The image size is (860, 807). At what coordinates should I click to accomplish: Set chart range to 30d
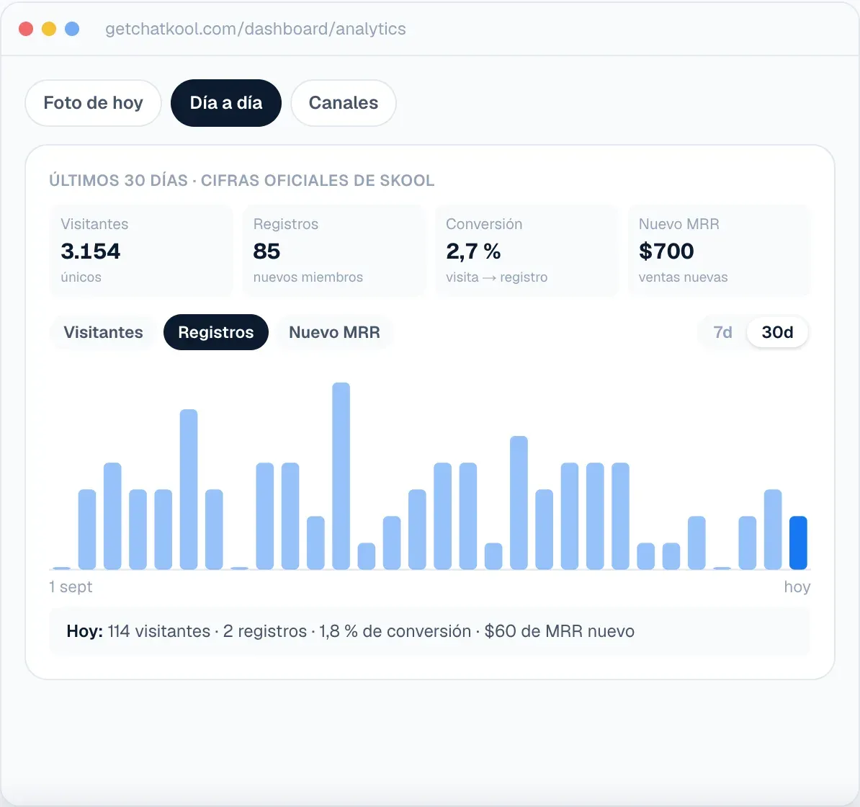click(x=777, y=332)
